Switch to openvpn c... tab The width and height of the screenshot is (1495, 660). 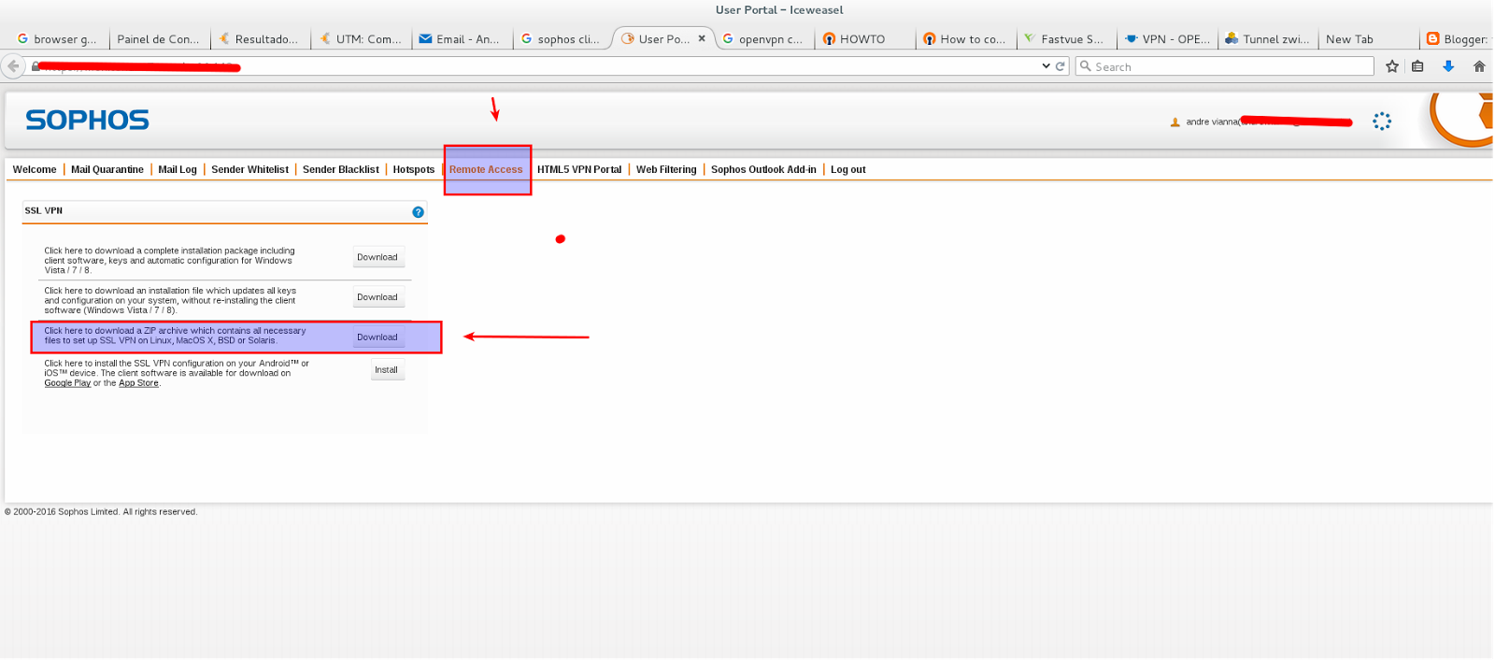pos(763,39)
